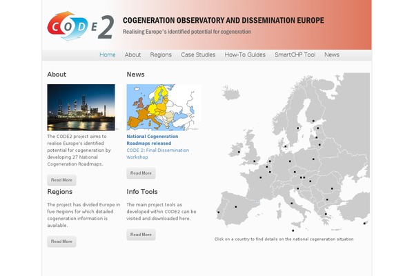Select the Denmark marker on the map
The image size is (414, 276).
point(286,146)
